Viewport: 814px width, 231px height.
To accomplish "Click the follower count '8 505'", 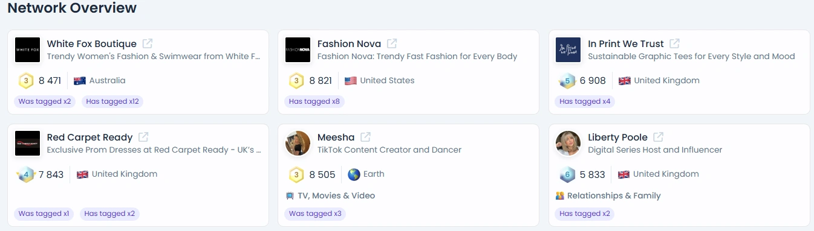I will (x=322, y=174).
